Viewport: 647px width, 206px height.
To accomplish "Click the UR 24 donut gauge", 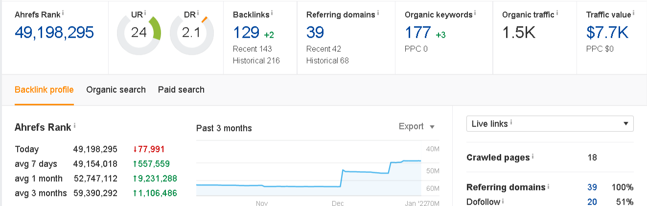I will pyautogui.click(x=139, y=33).
